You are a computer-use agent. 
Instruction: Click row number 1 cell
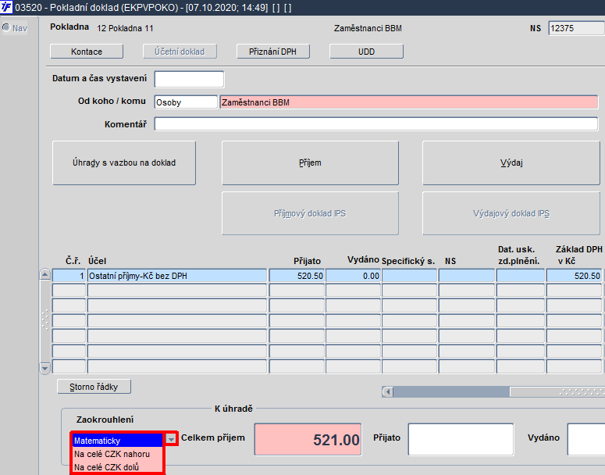(x=69, y=276)
